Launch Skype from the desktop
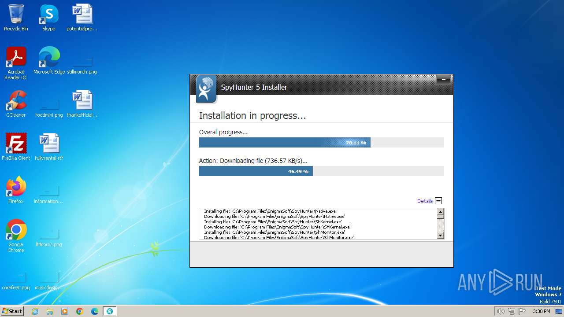 pyautogui.click(x=48, y=18)
